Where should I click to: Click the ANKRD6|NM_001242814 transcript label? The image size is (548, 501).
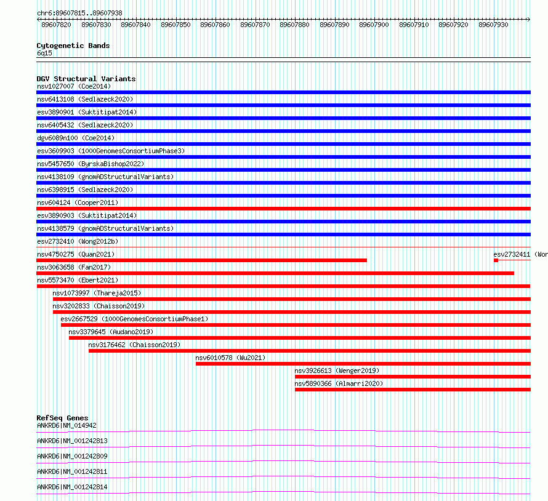pyautogui.click(x=72, y=487)
